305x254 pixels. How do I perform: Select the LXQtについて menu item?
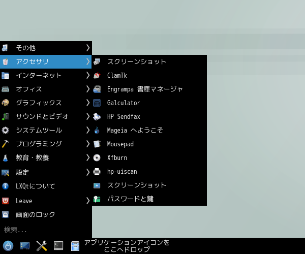[46, 186]
